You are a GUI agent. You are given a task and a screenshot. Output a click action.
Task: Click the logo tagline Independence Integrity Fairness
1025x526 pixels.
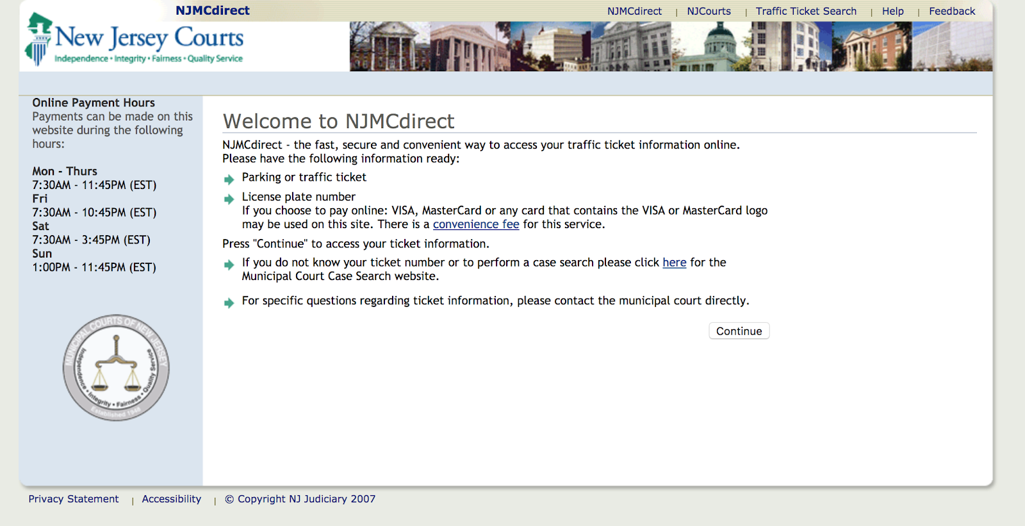[149, 59]
